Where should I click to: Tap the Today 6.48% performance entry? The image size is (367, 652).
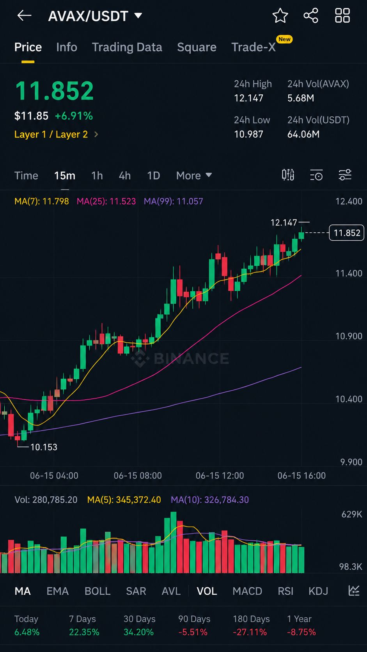pos(27,625)
